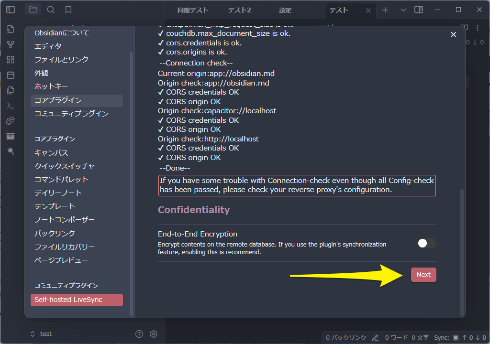Screen dimensions: 490x344
Task: Open today's daily note via the calendar icon
Action: pyautogui.click(x=10, y=75)
